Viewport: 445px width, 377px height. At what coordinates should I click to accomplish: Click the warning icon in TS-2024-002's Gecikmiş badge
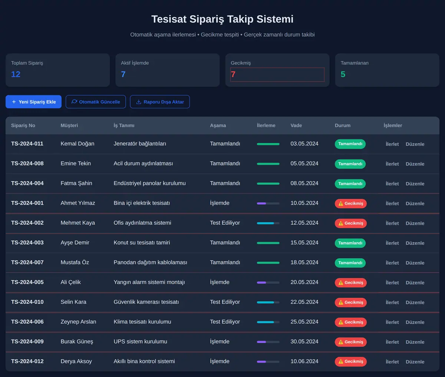(x=341, y=223)
